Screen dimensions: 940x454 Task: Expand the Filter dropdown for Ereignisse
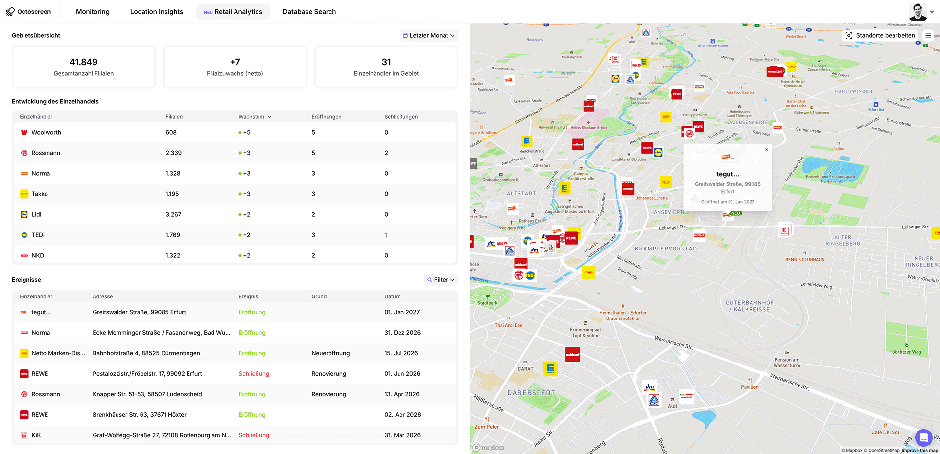tap(441, 280)
